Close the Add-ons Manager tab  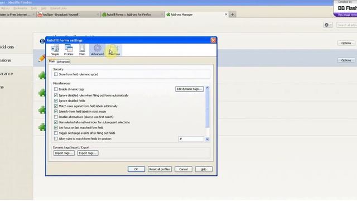click(226, 15)
